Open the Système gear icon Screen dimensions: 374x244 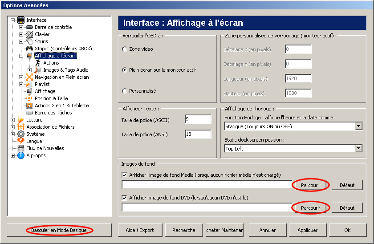tap(21, 134)
